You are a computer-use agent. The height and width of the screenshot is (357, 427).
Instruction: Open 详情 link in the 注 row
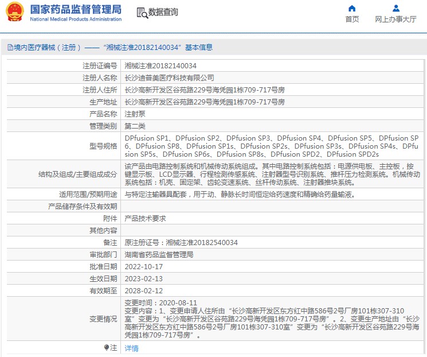pos(132,348)
